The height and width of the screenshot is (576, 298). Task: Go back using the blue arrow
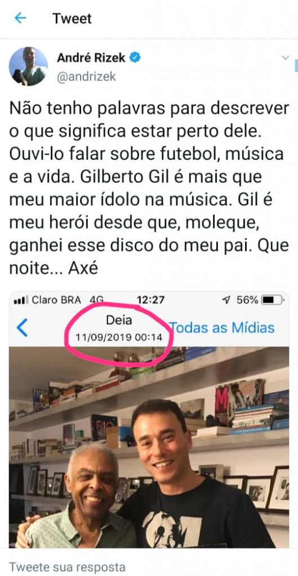tap(20, 18)
